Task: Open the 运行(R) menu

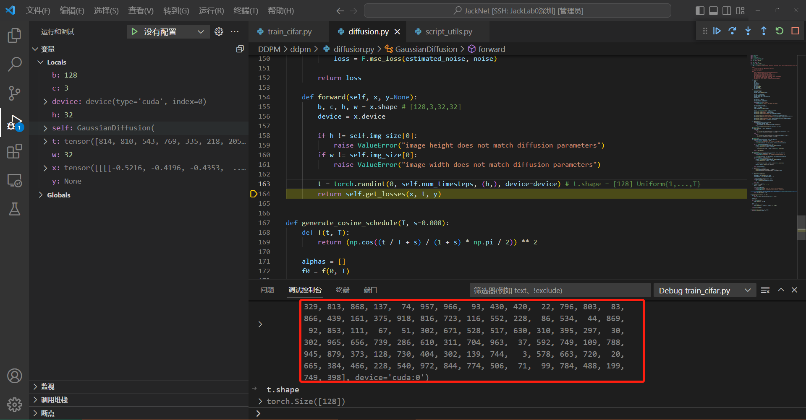Action: coord(211,11)
